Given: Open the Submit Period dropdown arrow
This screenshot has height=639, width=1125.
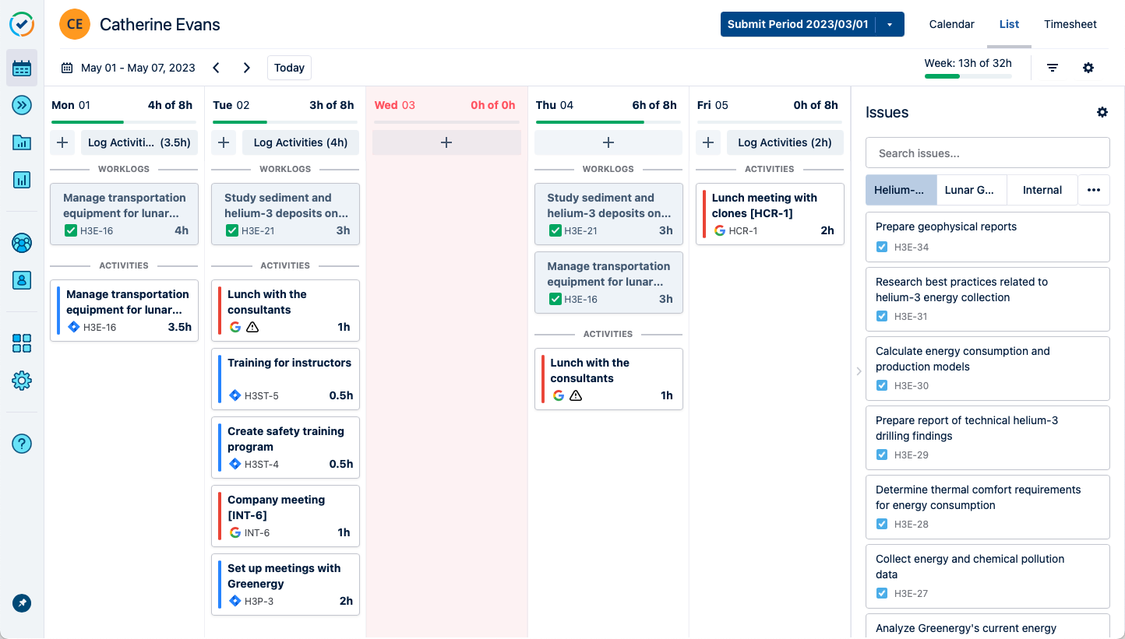Looking at the screenshot, I should tap(889, 24).
